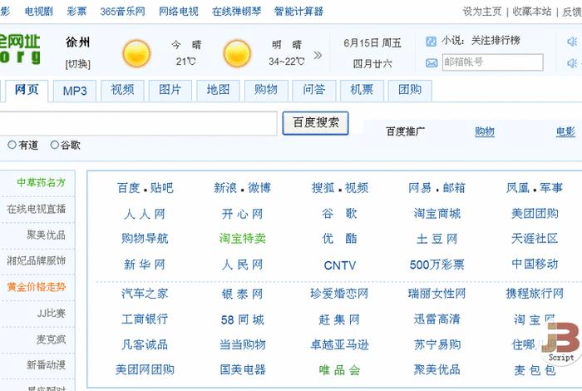Open the 彩票 top link
Screen dimensions: 582x391
coord(76,12)
